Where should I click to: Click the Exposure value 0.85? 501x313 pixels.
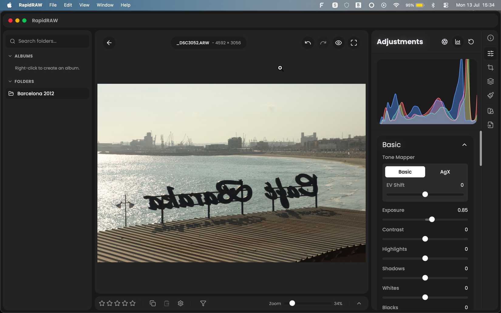462,210
